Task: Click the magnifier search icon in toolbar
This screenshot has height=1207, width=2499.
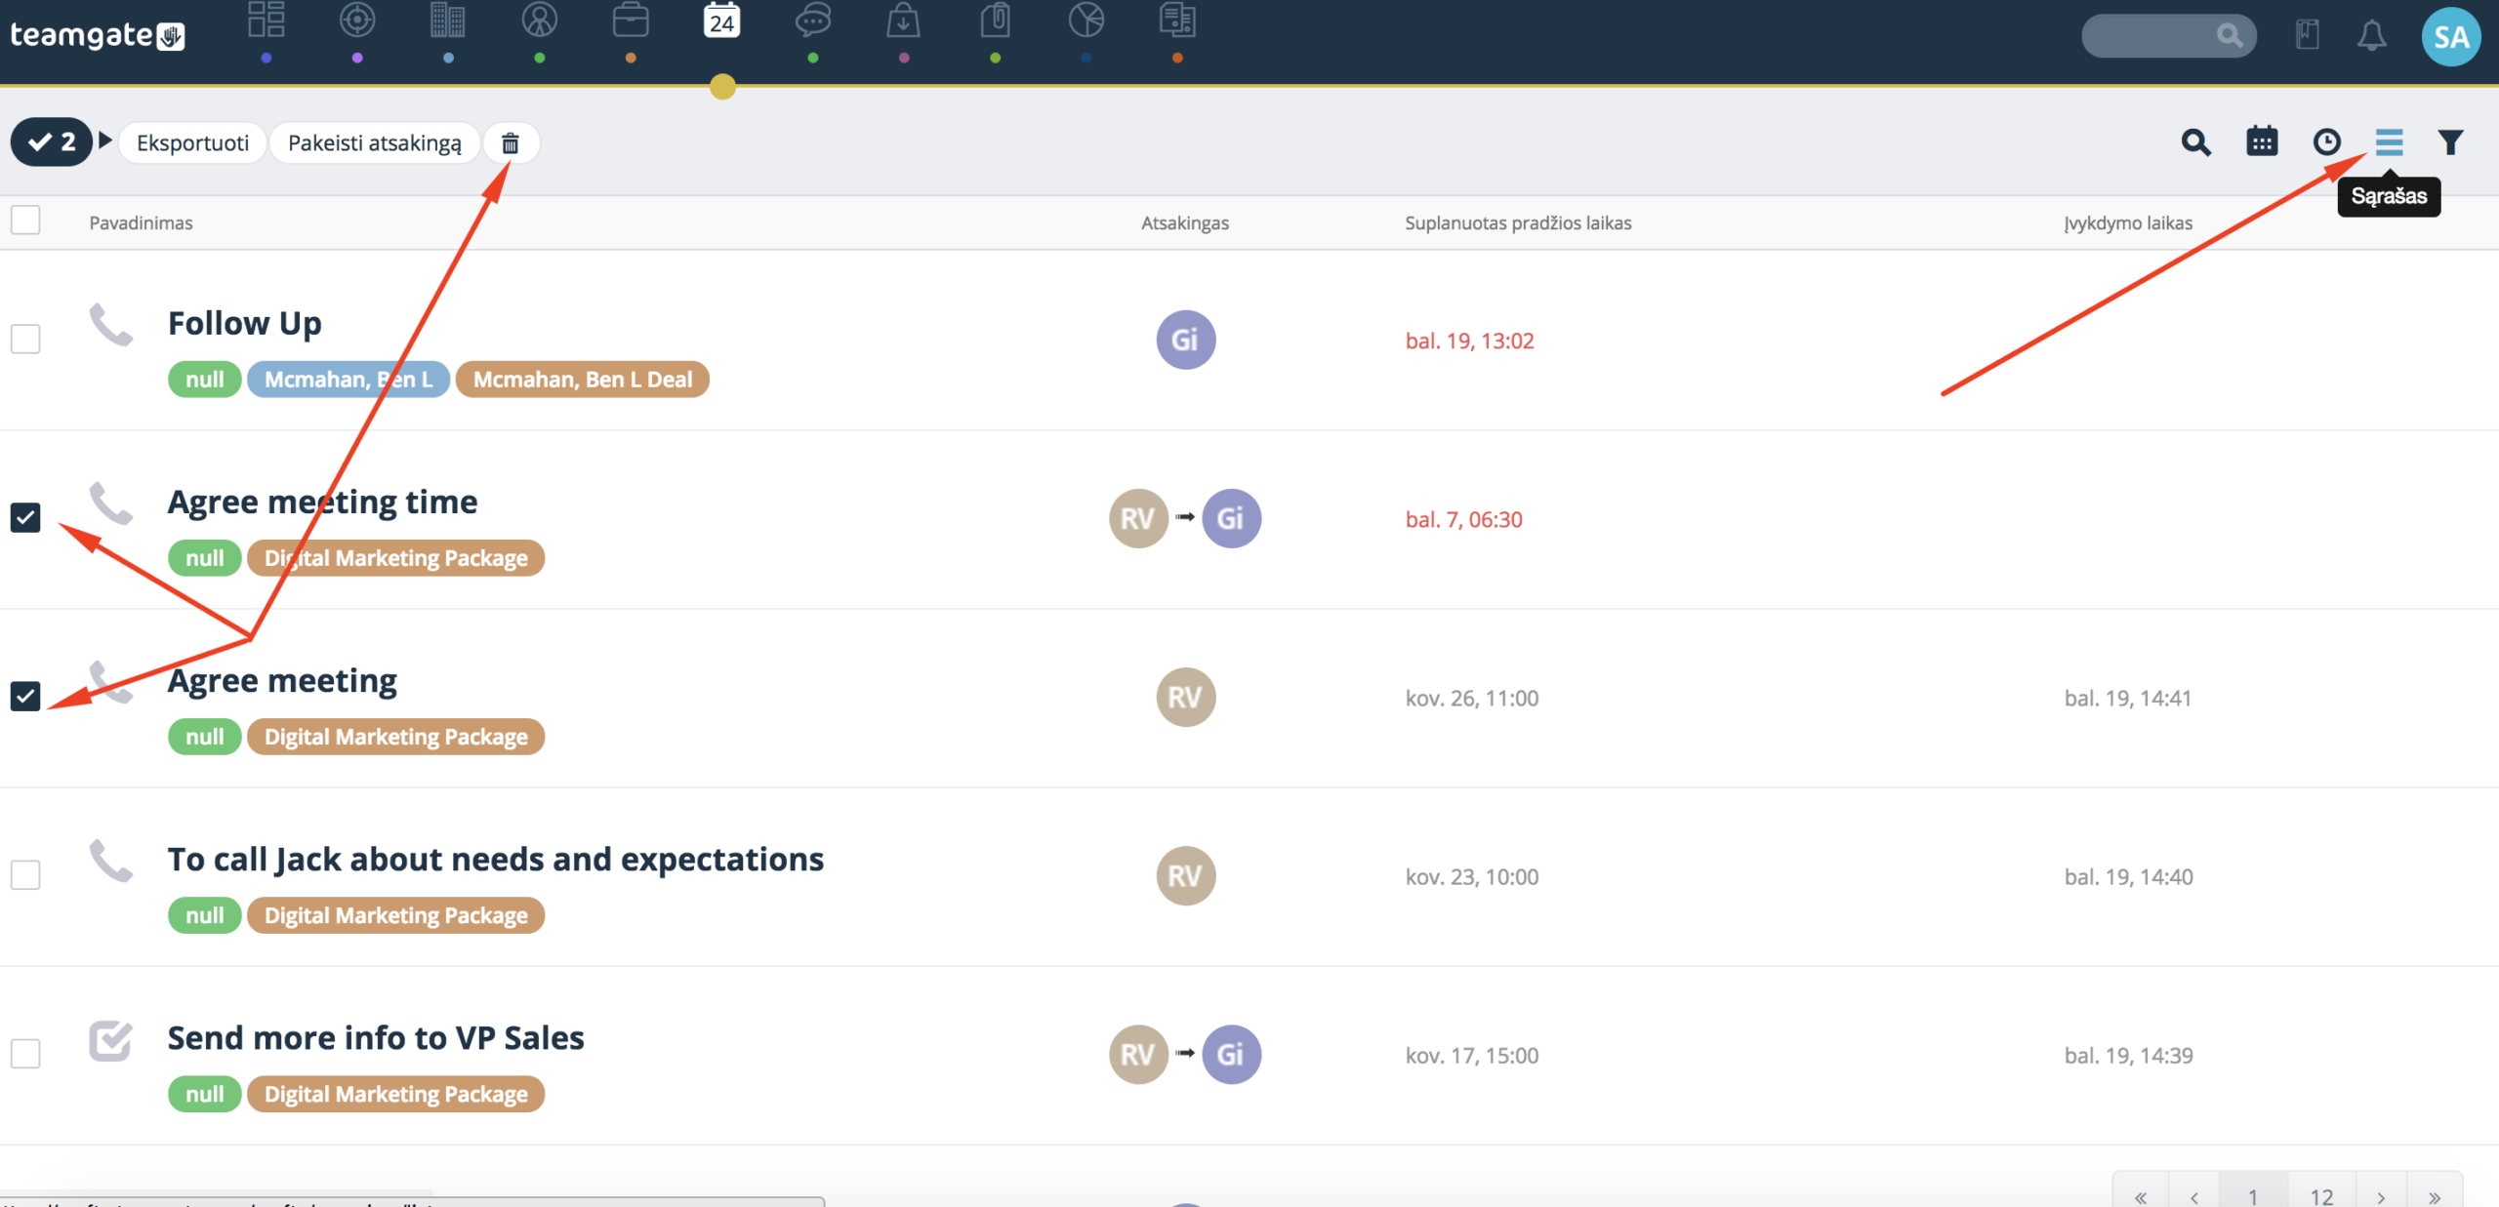Action: pyautogui.click(x=2195, y=142)
